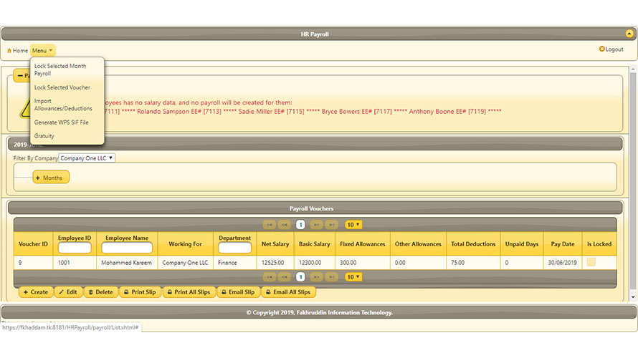Image resolution: width=638 pixels, height=358 pixels.
Task: Click the Email Slip button
Action: [239, 291]
